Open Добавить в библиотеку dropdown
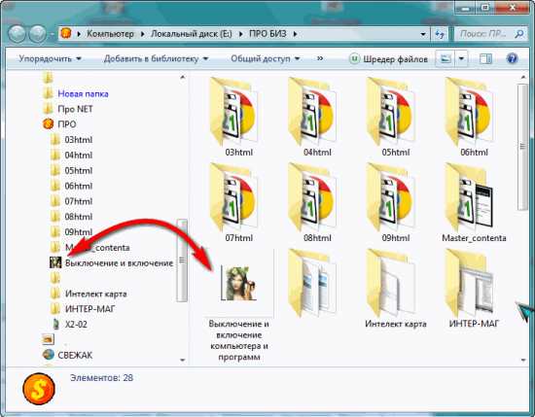The height and width of the screenshot is (417, 535). tap(156, 58)
